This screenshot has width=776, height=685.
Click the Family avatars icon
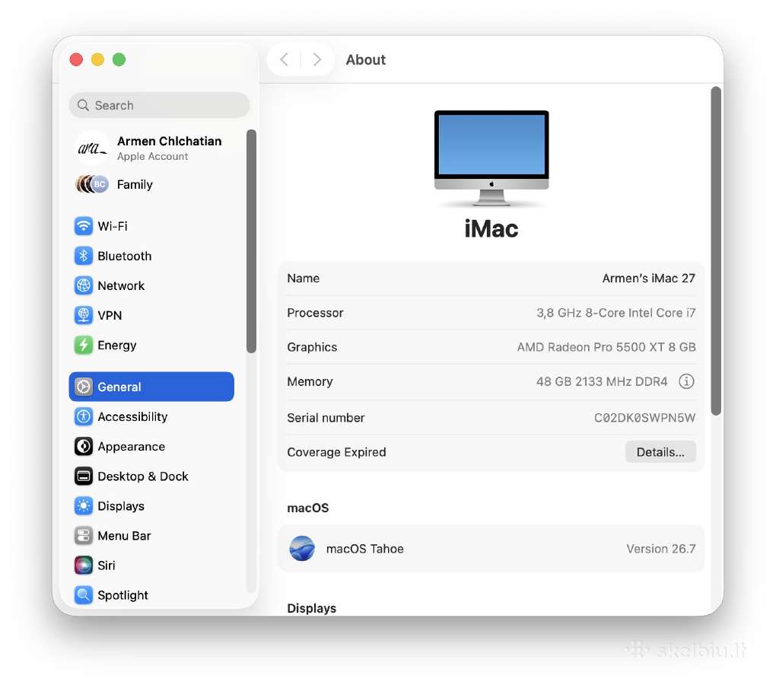click(92, 184)
